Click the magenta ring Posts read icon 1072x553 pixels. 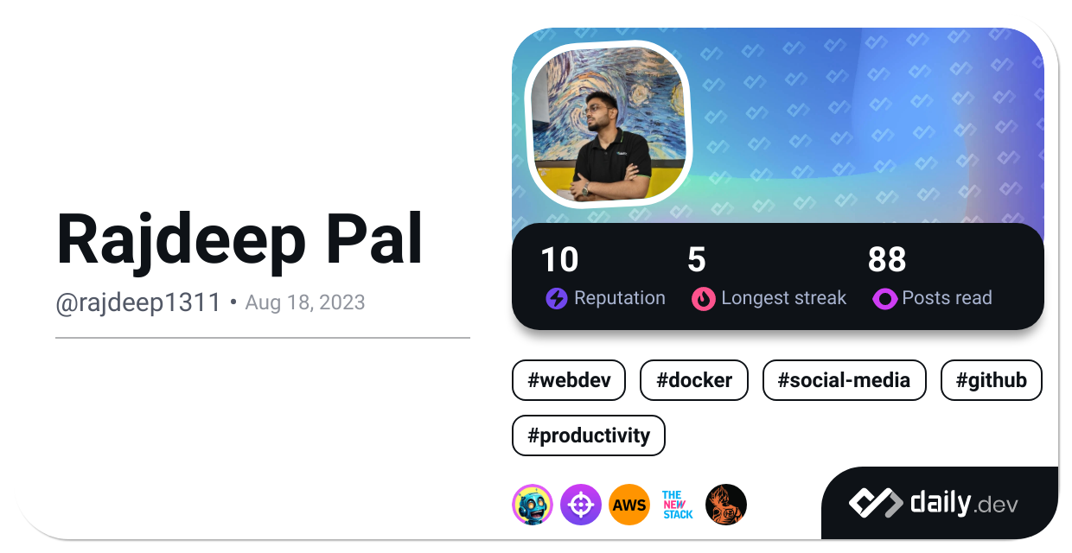(x=885, y=299)
